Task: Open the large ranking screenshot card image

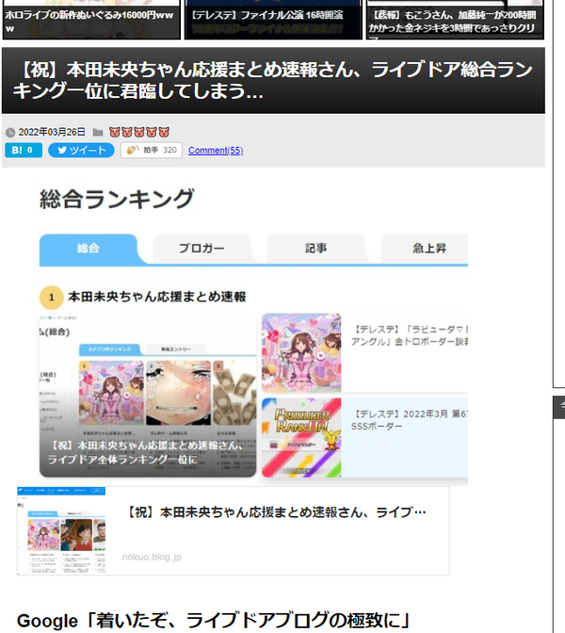Action: 148,396
